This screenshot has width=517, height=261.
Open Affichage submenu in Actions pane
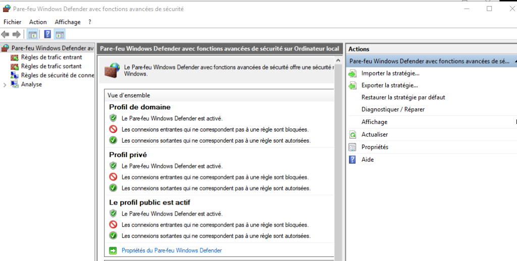point(374,122)
